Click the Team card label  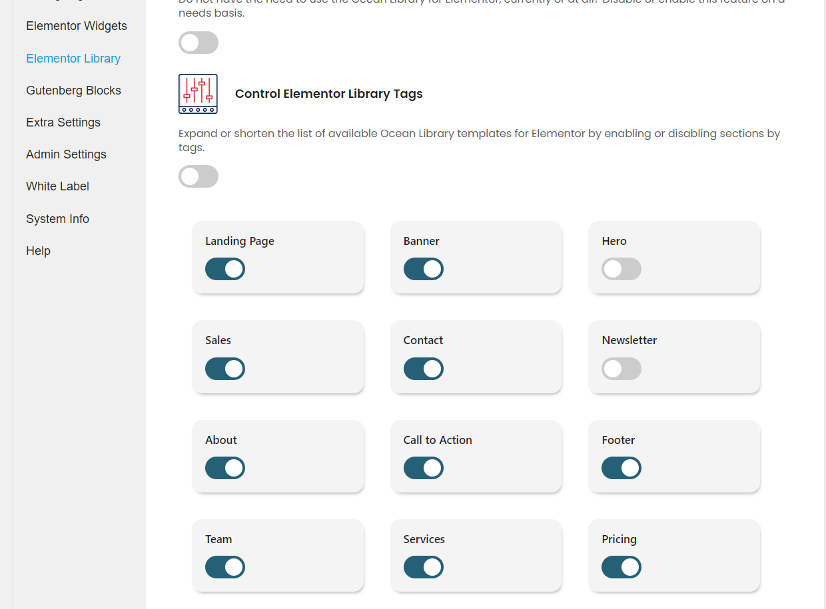click(x=218, y=539)
